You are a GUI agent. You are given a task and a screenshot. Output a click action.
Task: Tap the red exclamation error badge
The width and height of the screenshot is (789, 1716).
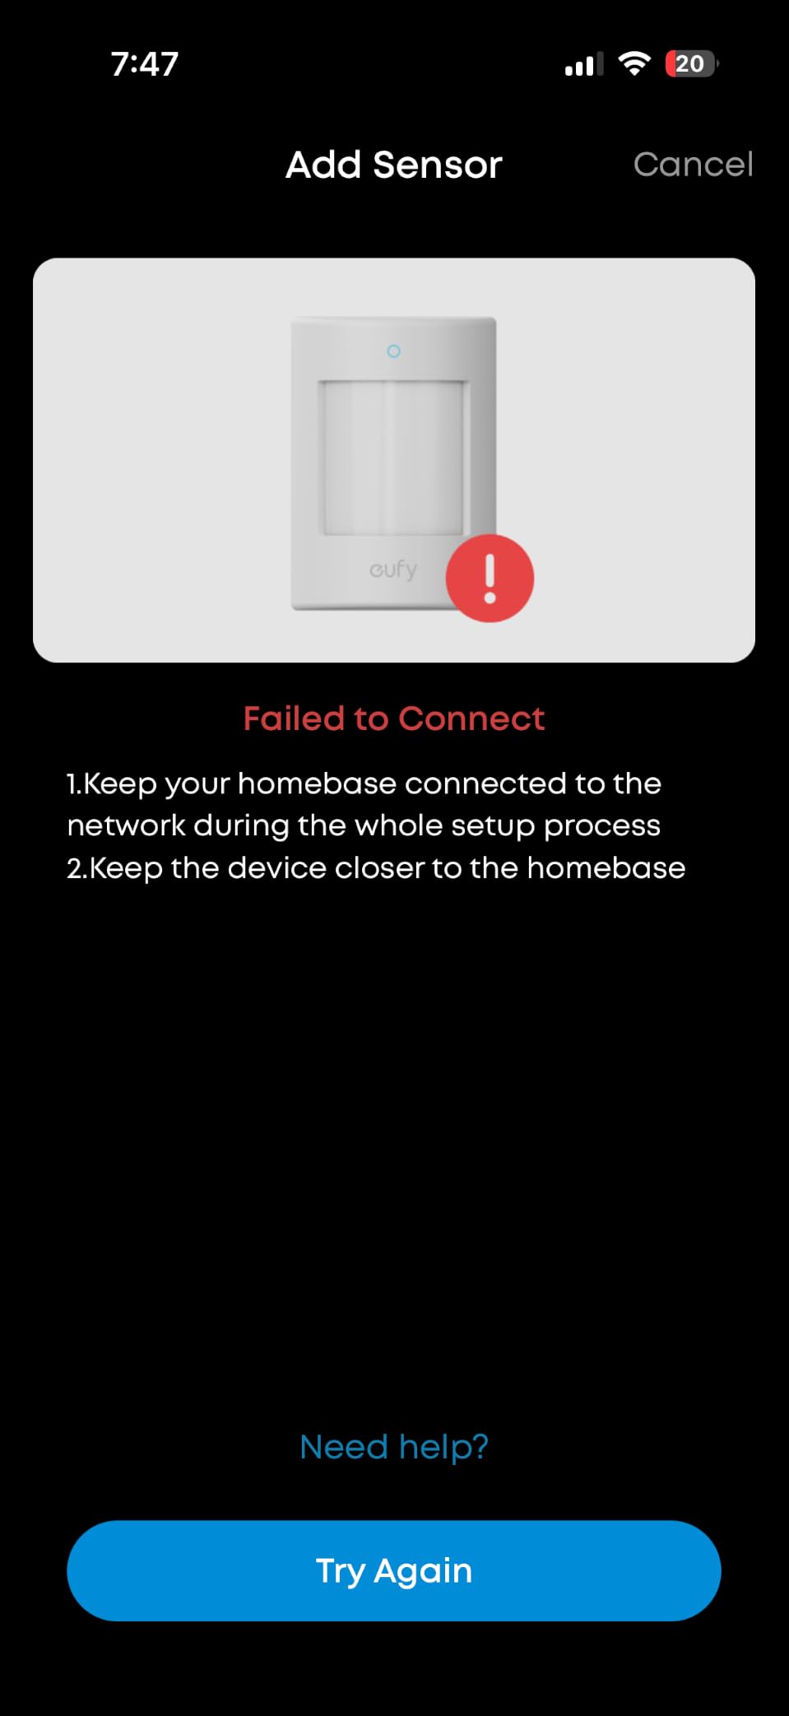coord(490,579)
